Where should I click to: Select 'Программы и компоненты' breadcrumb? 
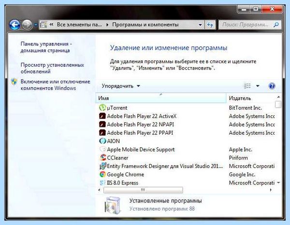pos(145,25)
